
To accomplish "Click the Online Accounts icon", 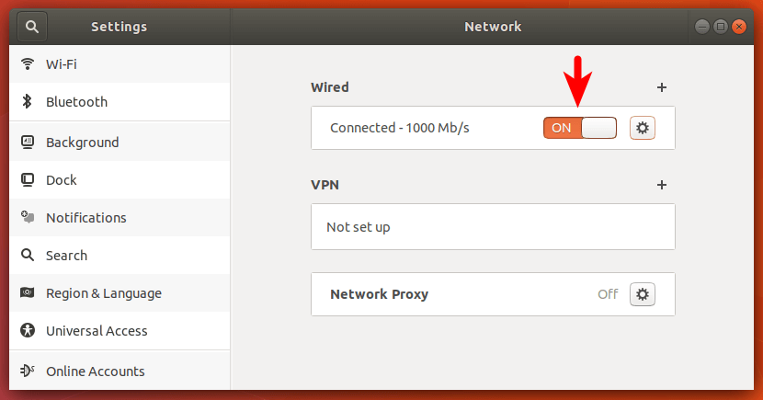I will point(28,371).
